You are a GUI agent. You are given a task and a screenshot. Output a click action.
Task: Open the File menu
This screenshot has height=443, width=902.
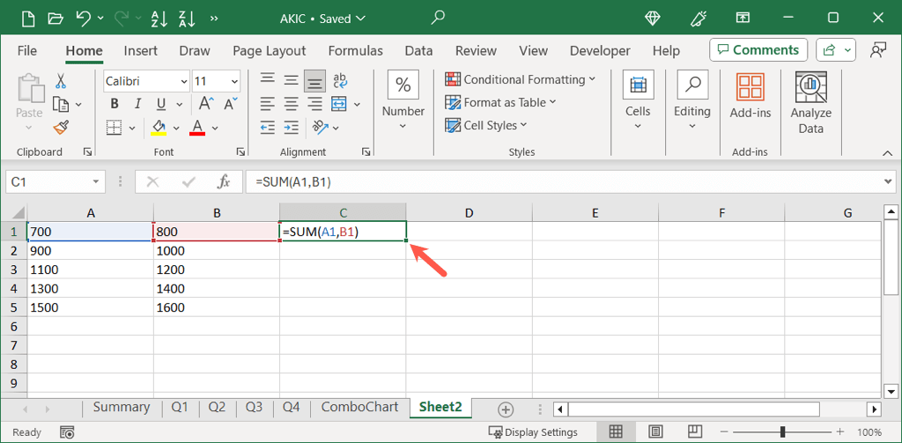tap(27, 50)
